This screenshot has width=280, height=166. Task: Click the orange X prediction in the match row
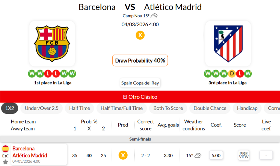(123, 155)
